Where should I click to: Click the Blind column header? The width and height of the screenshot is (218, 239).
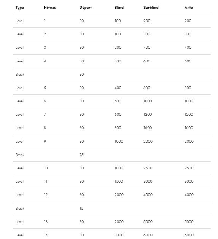pos(119,8)
